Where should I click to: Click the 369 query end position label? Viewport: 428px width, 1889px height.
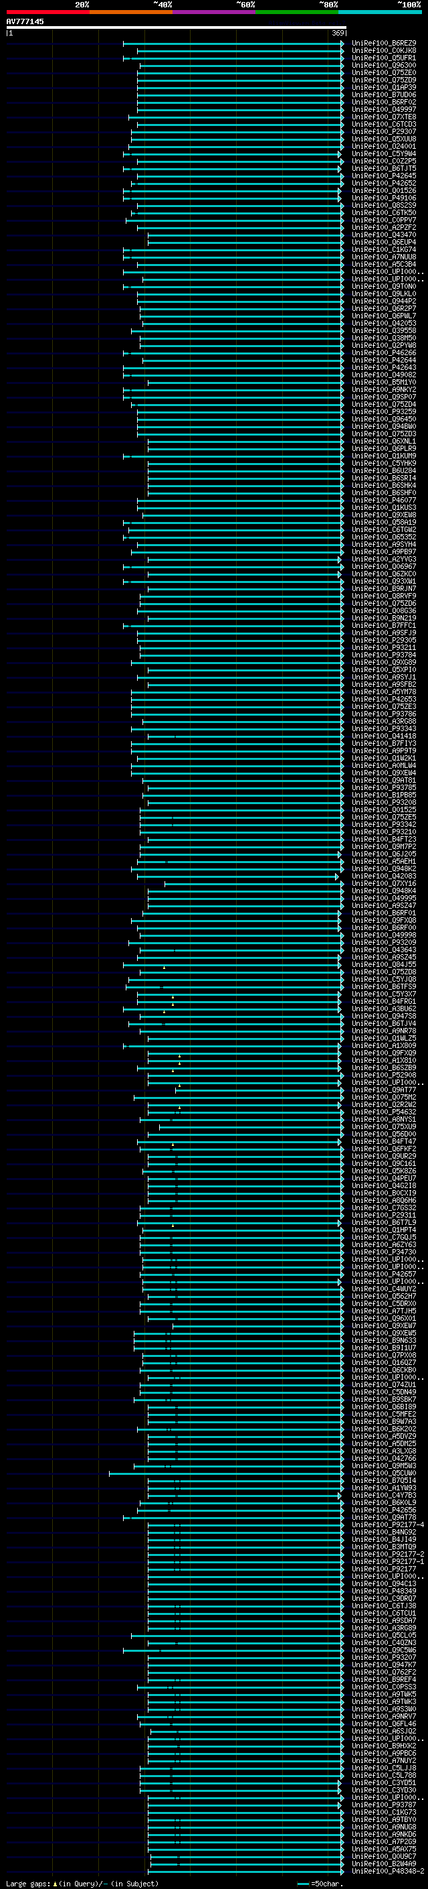pos(338,33)
